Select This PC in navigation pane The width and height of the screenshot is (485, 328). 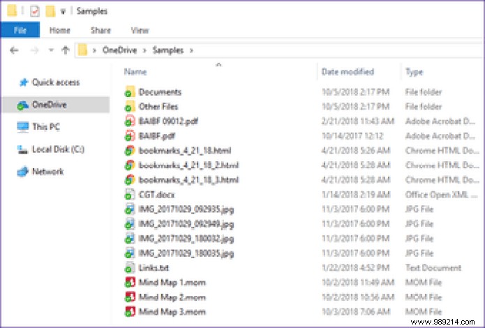tap(38, 127)
